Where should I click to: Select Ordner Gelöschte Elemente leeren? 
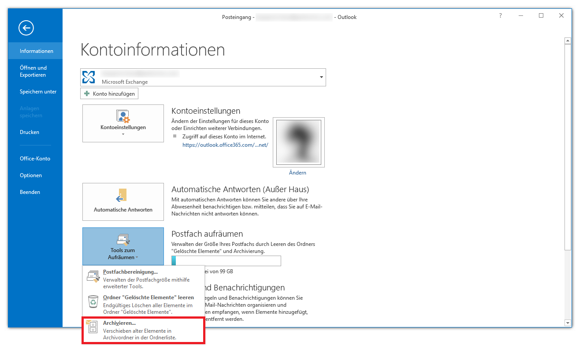click(143, 305)
